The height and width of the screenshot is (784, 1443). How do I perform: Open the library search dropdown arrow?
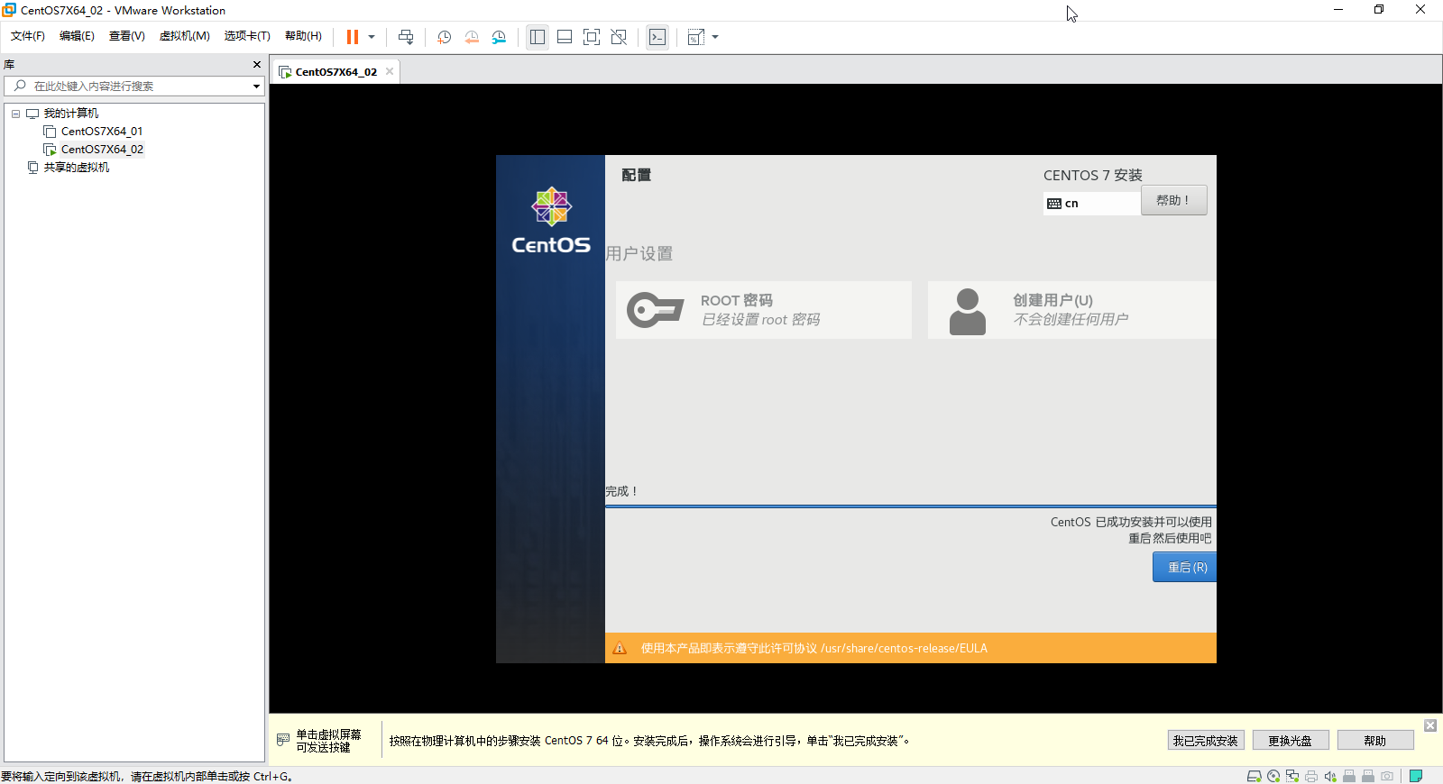[256, 87]
